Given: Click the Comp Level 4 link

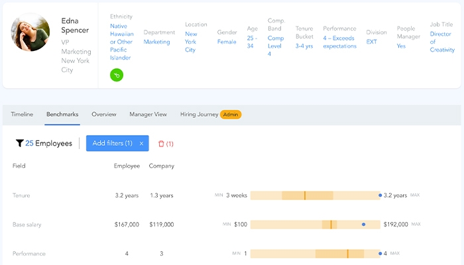Looking at the screenshot, I should (x=275, y=46).
